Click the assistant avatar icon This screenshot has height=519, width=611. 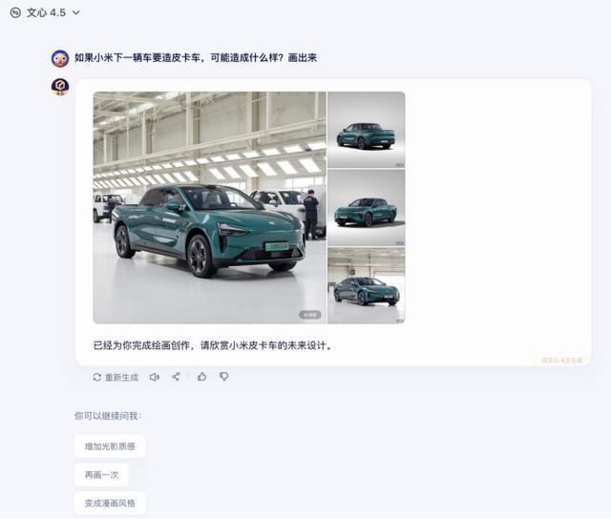60,87
